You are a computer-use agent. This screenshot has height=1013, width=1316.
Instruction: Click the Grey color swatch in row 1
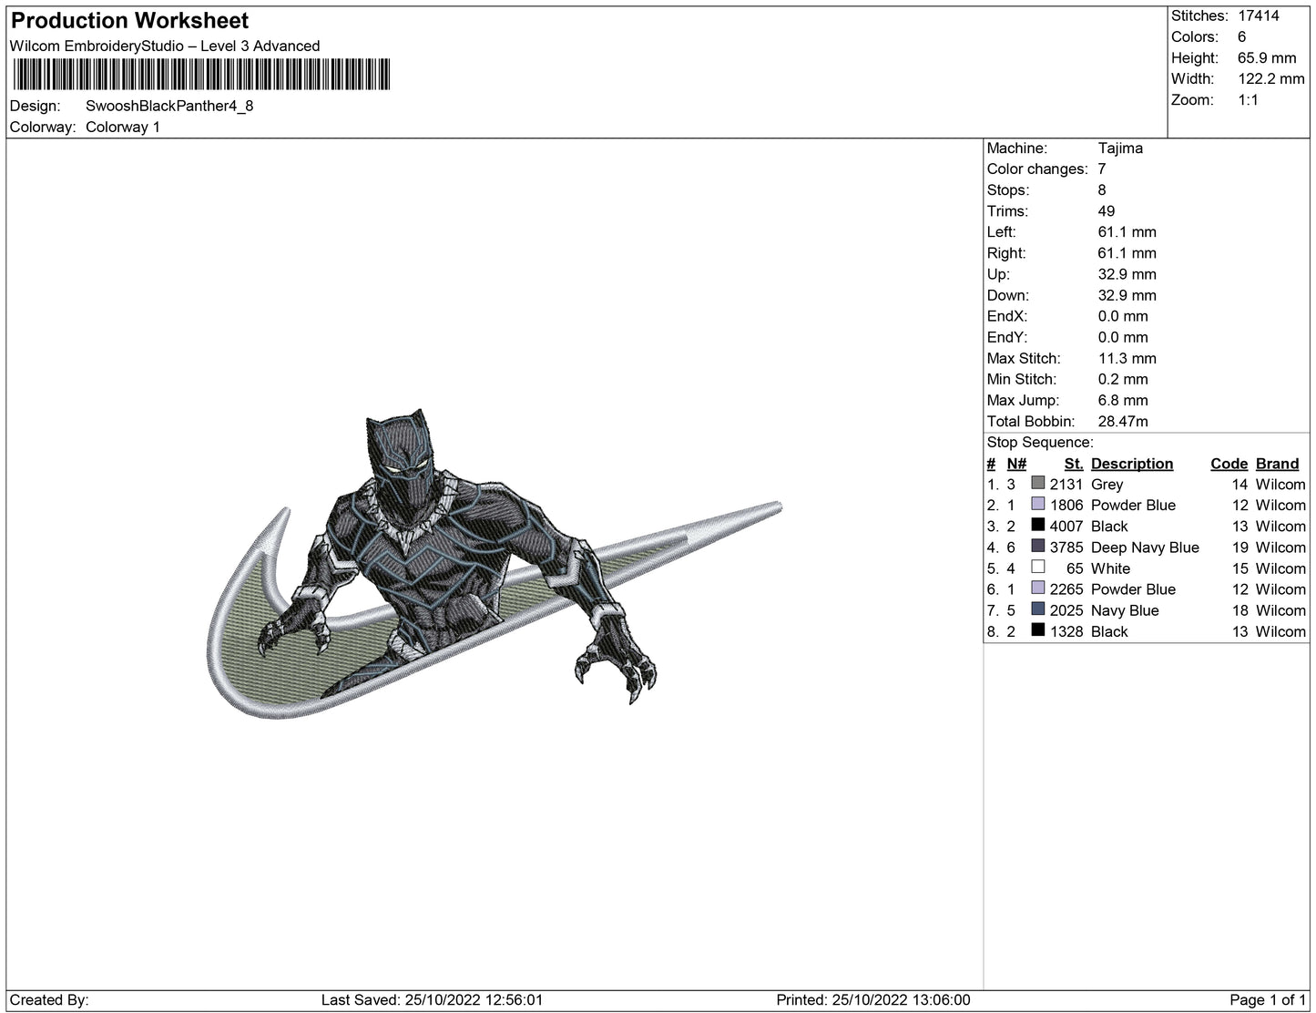coord(1037,483)
